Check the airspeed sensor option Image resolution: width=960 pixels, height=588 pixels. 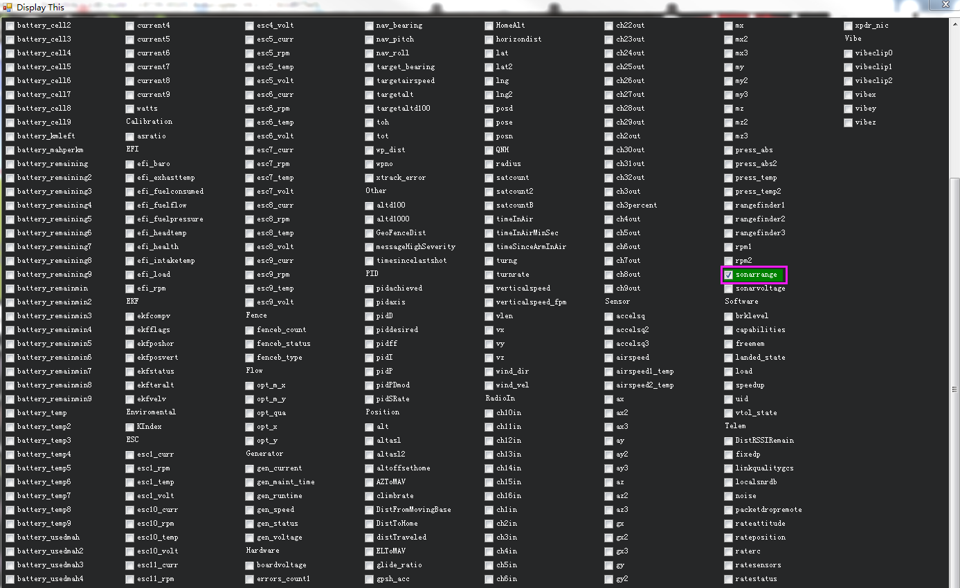coord(609,358)
